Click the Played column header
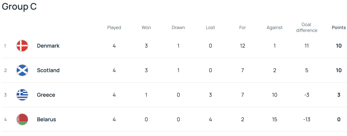This screenshot has height=136, width=347. (x=114, y=27)
